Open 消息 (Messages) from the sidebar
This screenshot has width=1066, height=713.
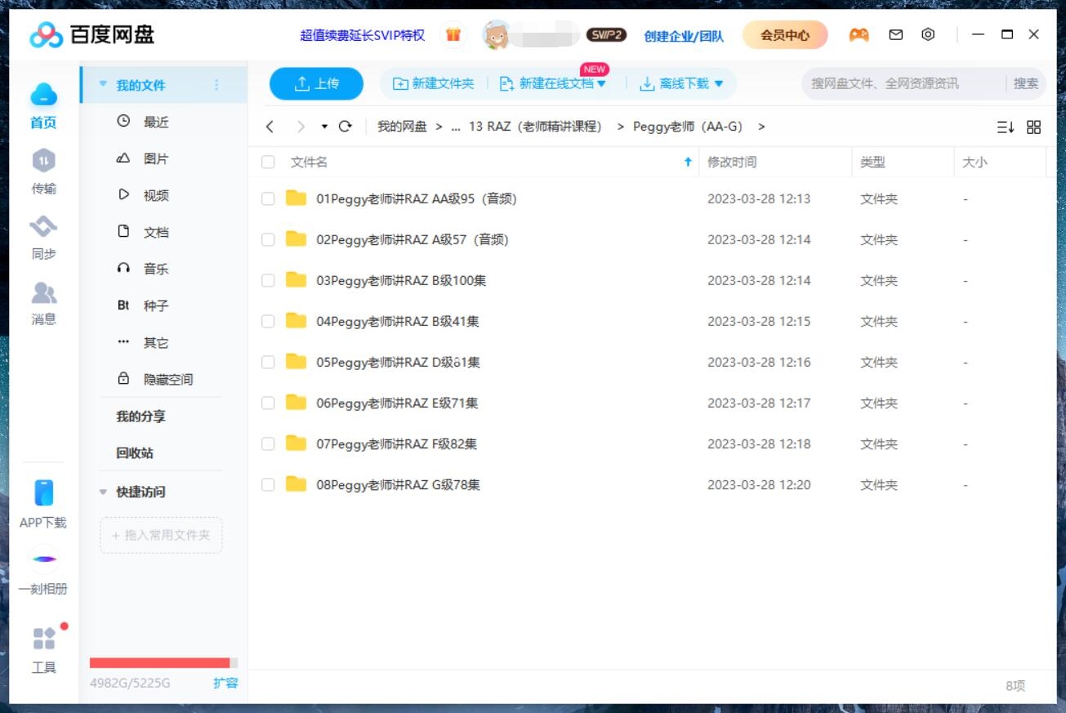pyautogui.click(x=43, y=302)
